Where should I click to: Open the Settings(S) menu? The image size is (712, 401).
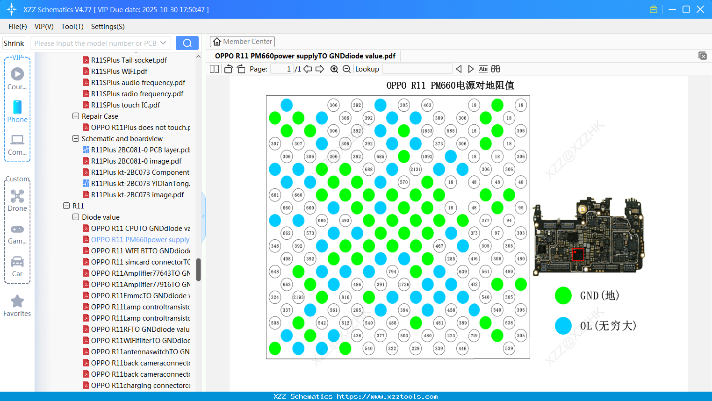point(108,27)
